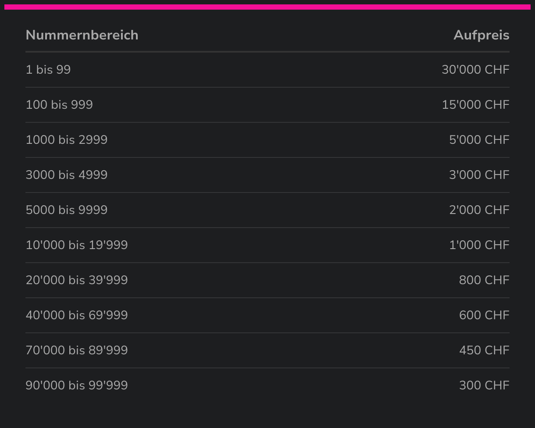Click the 30'000 CHF price

475,70
